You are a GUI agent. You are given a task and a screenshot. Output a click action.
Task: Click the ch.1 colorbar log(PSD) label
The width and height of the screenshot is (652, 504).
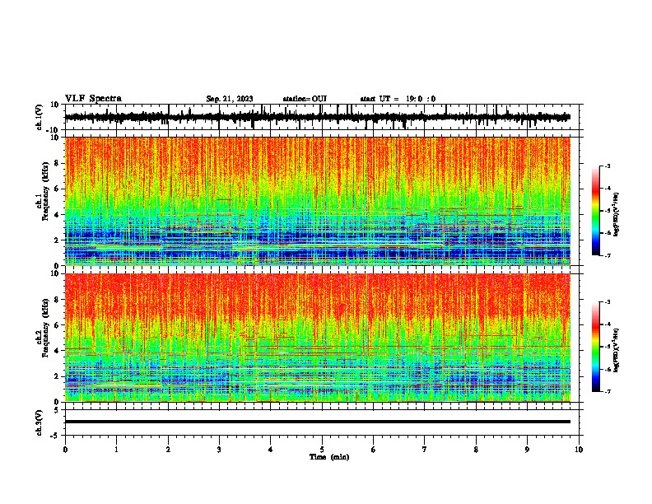pyautogui.click(x=617, y=214)
